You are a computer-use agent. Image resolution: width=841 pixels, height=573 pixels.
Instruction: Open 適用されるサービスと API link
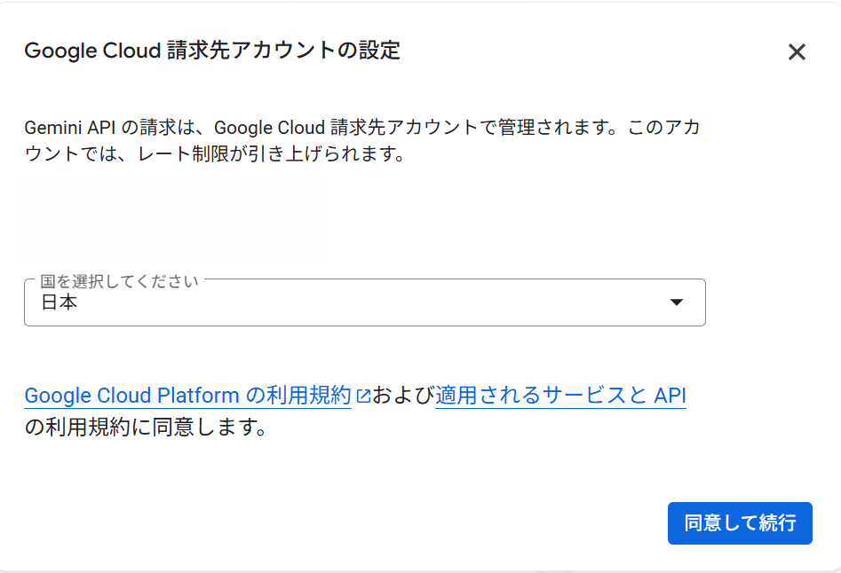point(560,396)
